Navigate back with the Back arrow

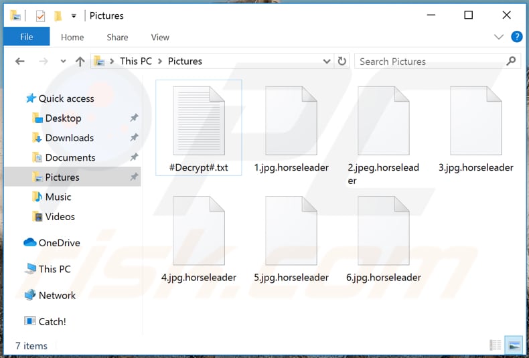[x=20, y=62]
